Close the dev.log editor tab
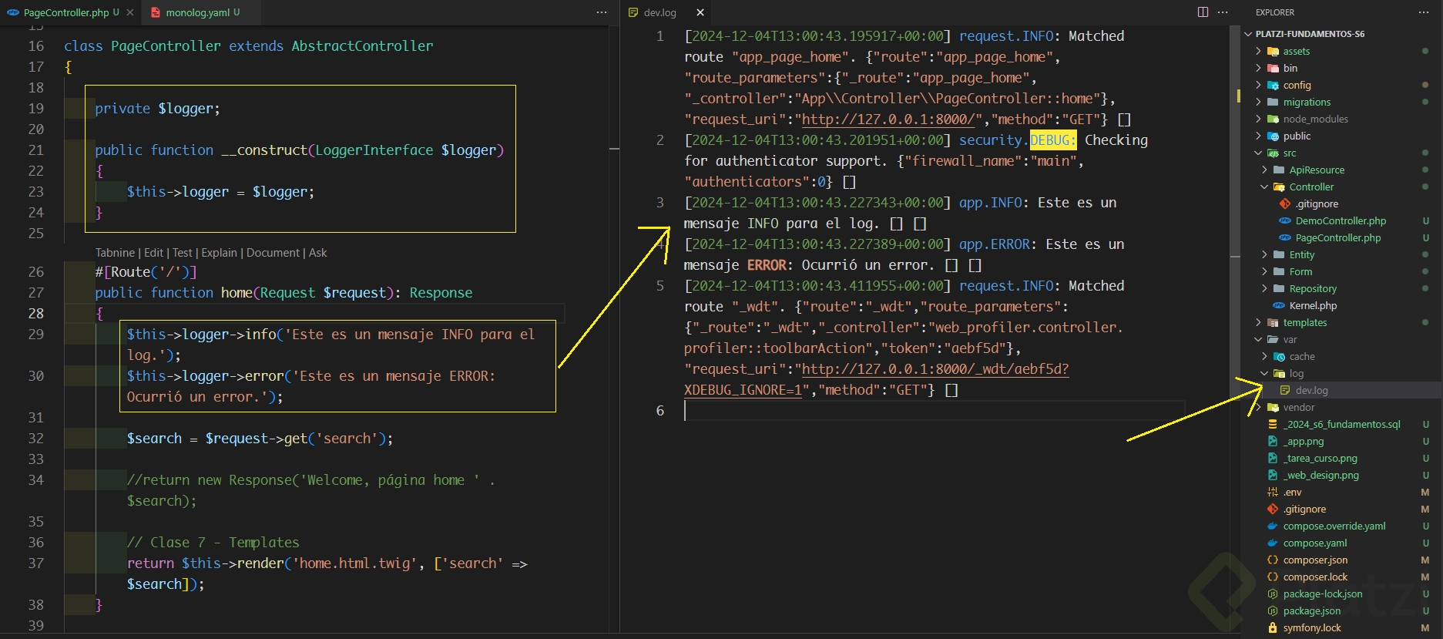Viewport: 1443px width, 639px height. pos(700,12)
